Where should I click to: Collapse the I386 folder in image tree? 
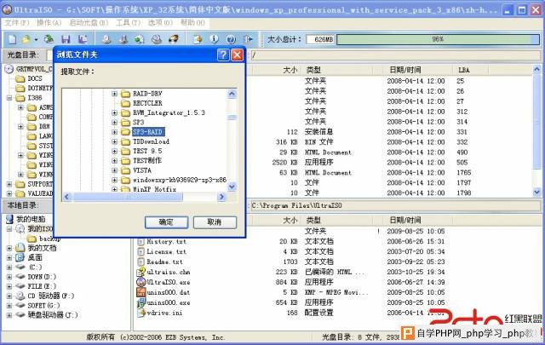pos(9,98)
